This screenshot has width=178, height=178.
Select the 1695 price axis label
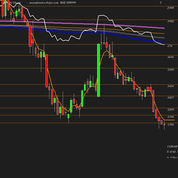tap(171, 57)
